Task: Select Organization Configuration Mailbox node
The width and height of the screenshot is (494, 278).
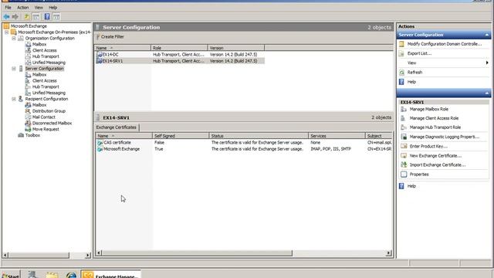Action: pyautogui.click(x=39, y=45)
